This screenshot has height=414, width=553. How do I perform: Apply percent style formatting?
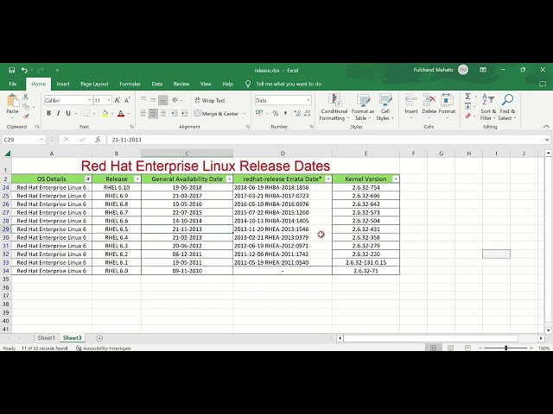click(275, 113)
